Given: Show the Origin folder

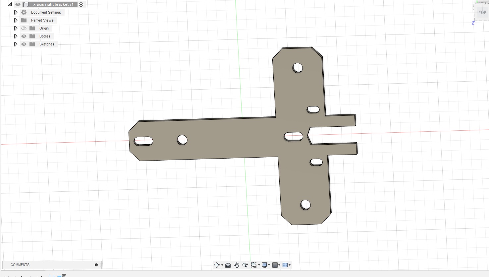Looking at the screenshot, I should 24,28.
